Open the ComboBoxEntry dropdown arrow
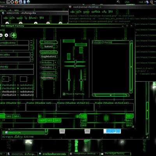 [31, 43]
